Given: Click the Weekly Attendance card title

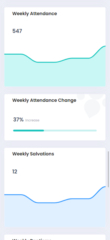Looking at the screenshot, I should tap(35, 14).
